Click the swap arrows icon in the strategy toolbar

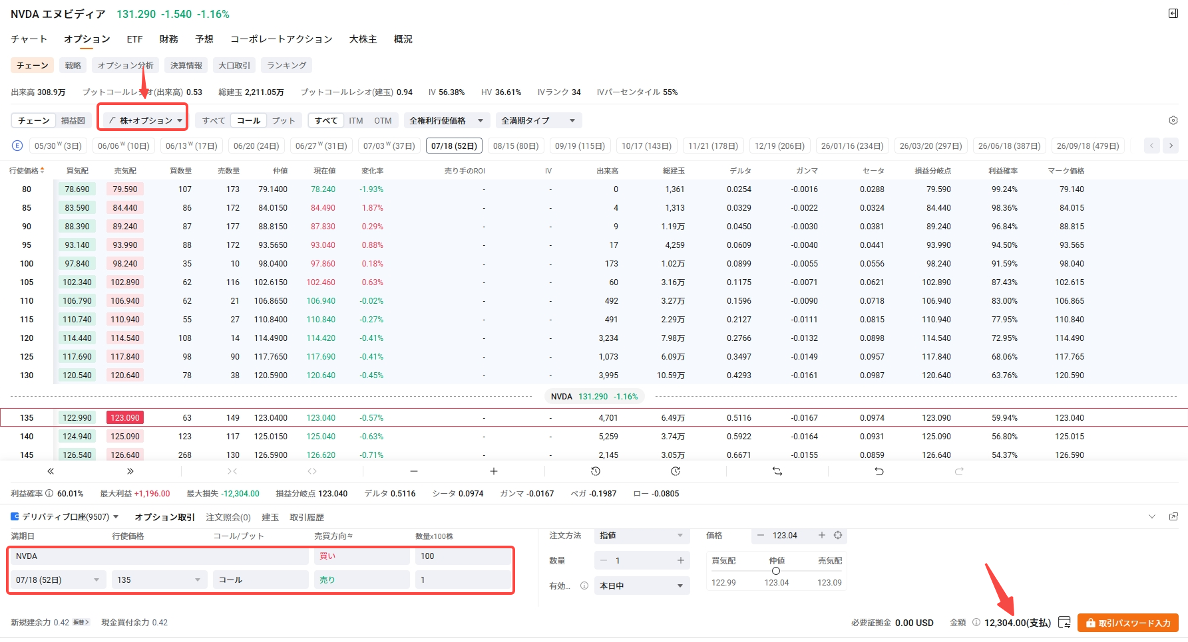tap(777, 471)
